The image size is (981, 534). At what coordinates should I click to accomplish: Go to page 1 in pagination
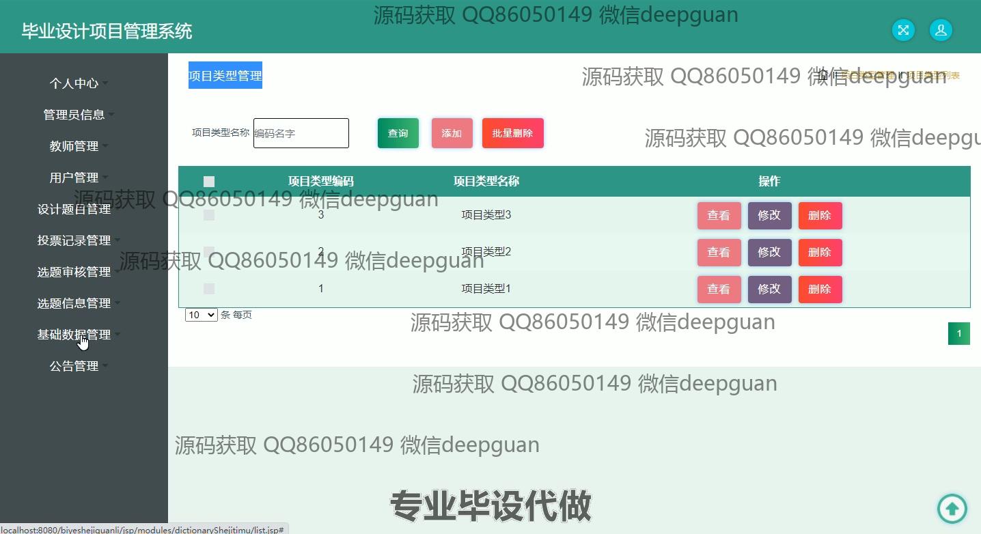point(958,333)
